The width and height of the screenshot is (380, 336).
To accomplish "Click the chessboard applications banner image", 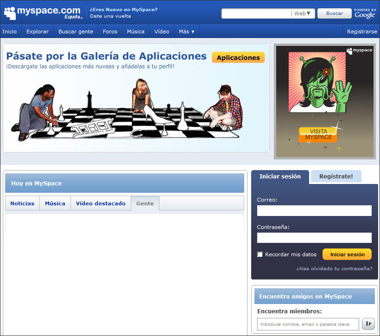I will tap(125, 111).
